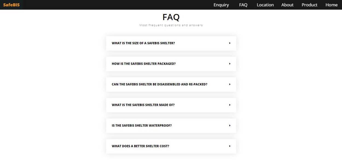Expand the shelter material question arrow

click(x=229, y=105)
